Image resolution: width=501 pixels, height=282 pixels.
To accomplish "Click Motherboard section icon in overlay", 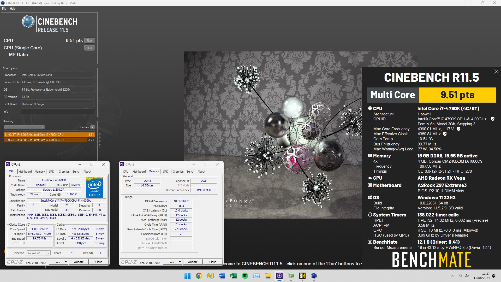I will [x=370, y=185].
